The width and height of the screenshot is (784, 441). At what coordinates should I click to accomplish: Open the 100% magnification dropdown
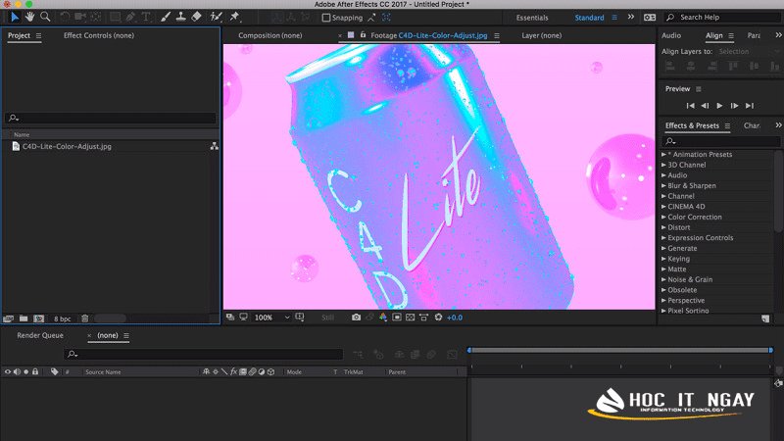tap(271, 318)
